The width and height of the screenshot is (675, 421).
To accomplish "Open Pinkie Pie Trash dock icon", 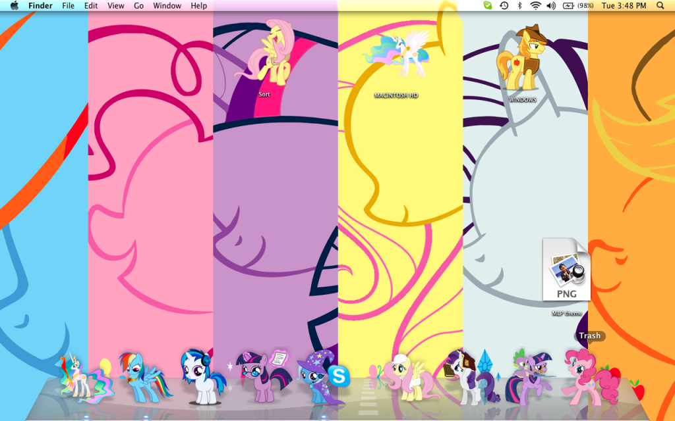I will (x=591, y=377).
